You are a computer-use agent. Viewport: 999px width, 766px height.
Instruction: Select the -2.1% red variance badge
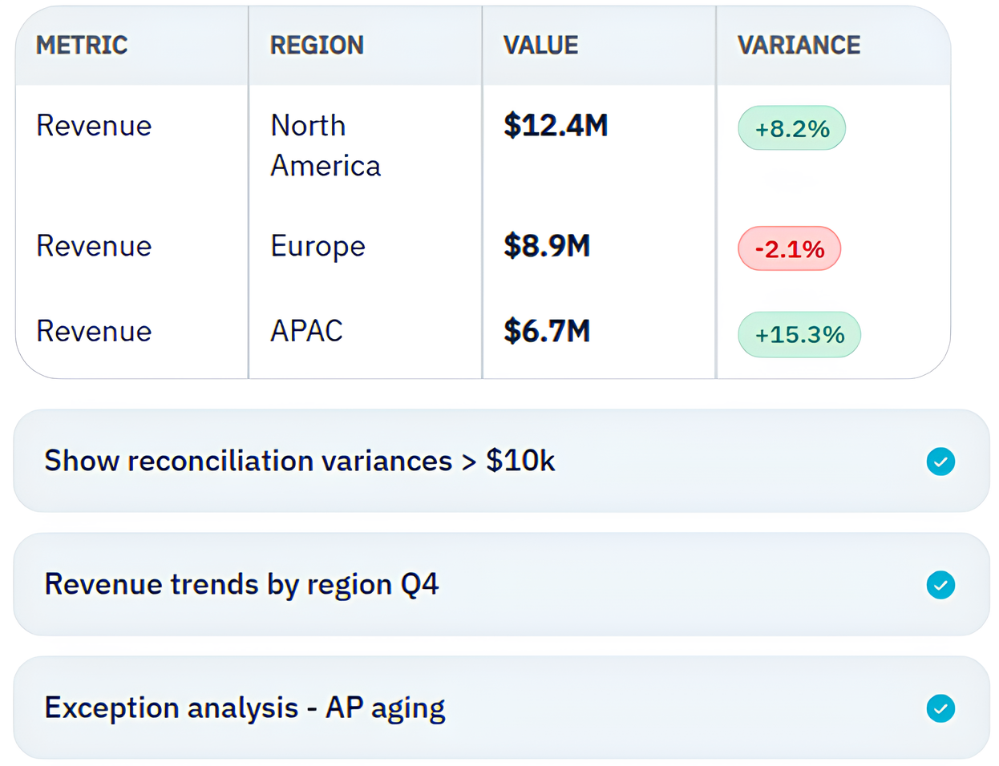[789, 248]
